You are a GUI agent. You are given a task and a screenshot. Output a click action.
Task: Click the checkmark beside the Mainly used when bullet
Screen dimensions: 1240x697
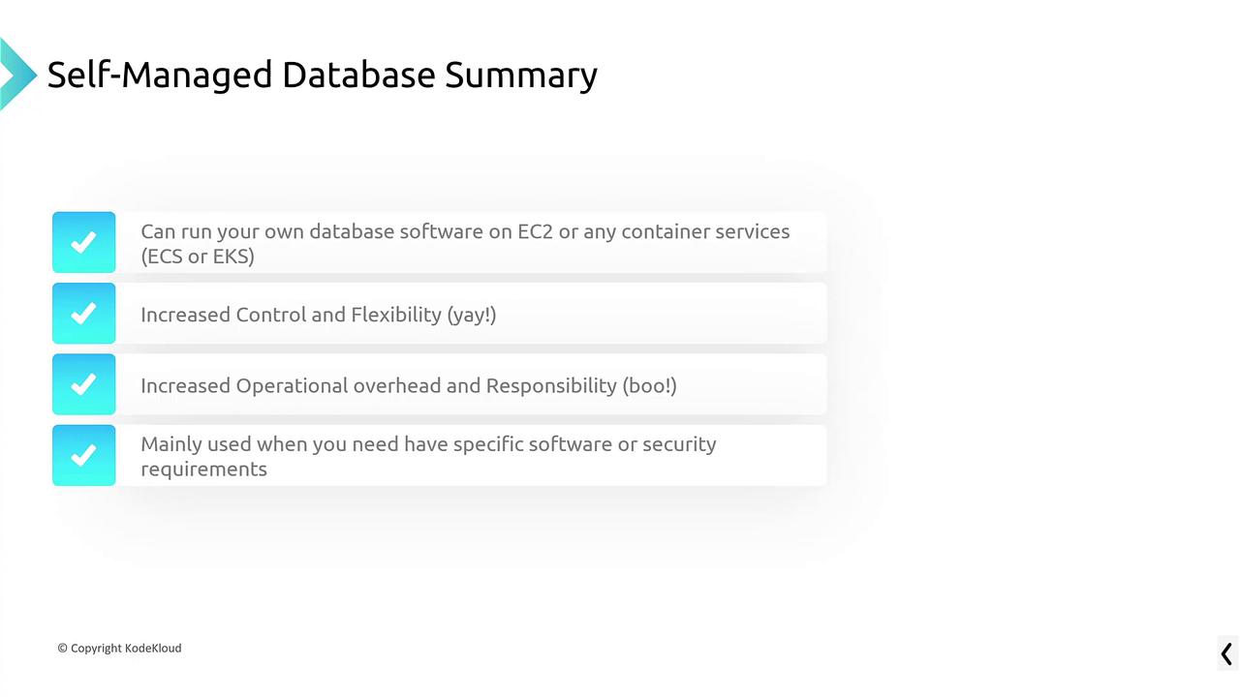point(84,455)
